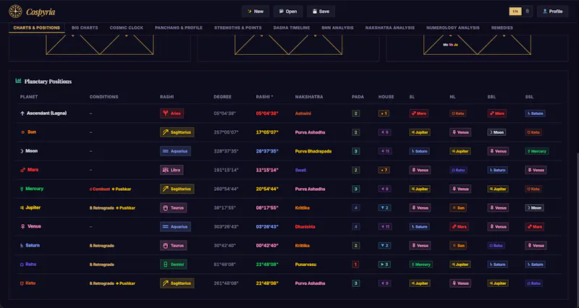
Task: Go to the Remedies tab
Action: click(502, 27)
